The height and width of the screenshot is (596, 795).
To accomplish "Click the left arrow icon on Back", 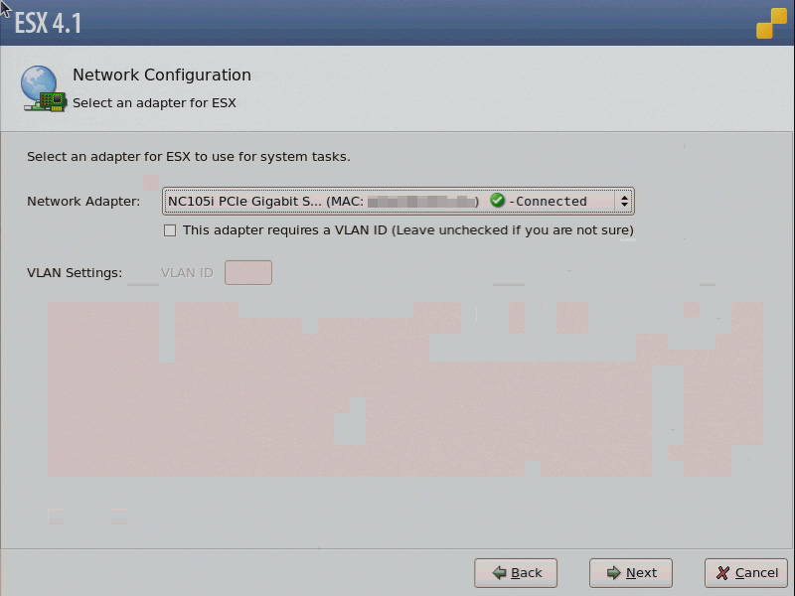I will (x=497, y=573).
